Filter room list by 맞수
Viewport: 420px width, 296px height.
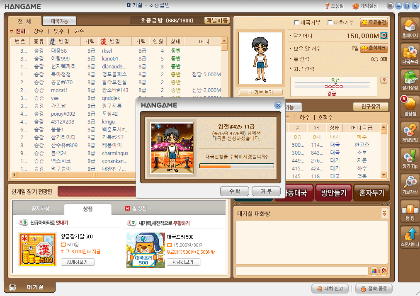point(58,32)
